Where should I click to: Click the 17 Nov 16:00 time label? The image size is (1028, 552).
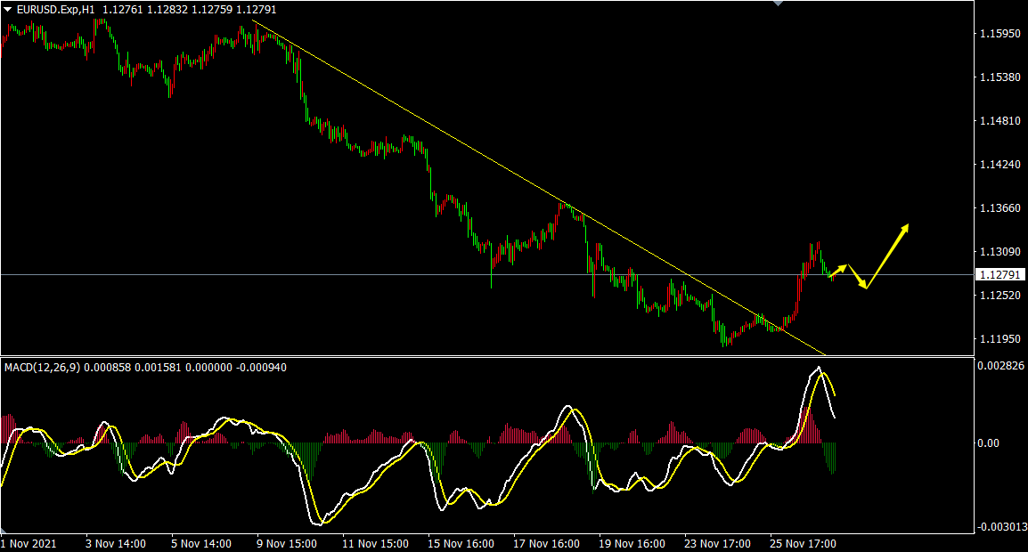[x=546, y=543]
